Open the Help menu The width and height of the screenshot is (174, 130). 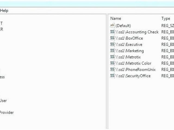(4, 11)
